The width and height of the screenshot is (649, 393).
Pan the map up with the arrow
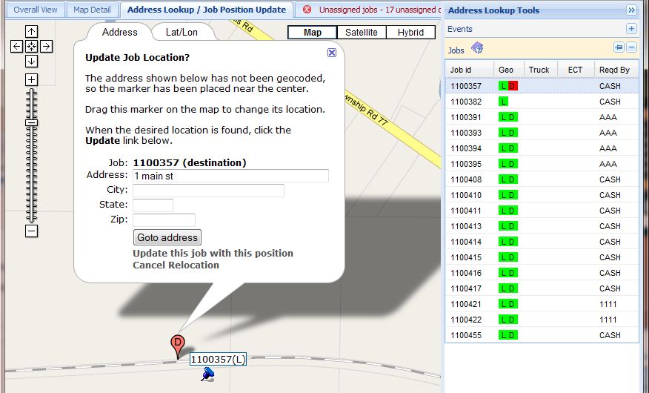pos(31,32)
